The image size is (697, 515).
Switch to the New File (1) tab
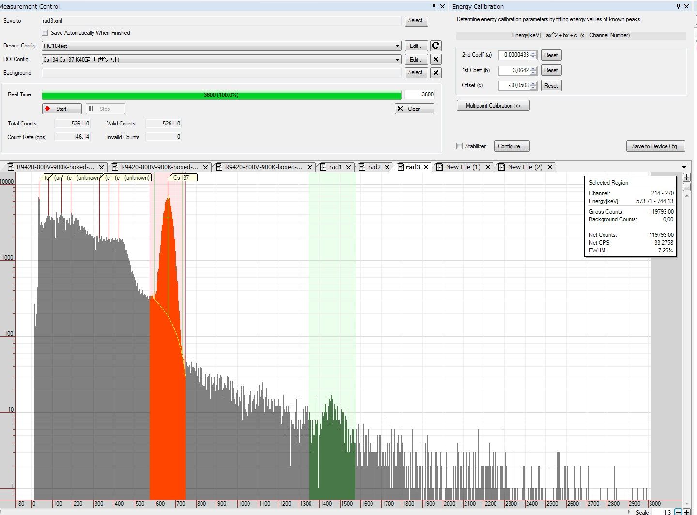click(463, 167)
